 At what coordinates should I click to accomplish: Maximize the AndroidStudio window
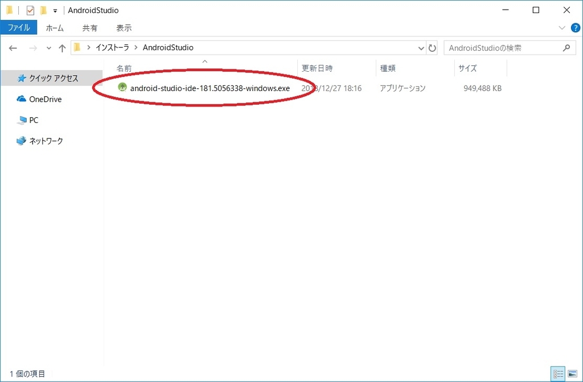(x=536, y=10)
